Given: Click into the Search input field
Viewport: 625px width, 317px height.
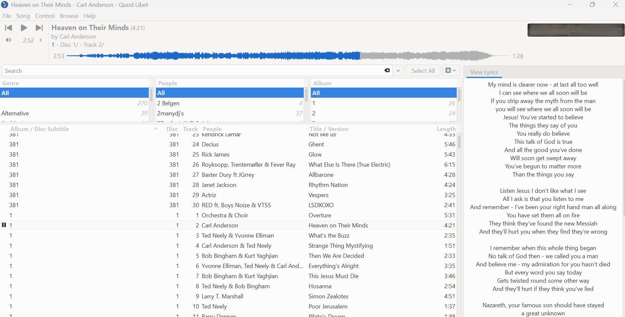Looking at the screenshot, I should coord(193,71).
